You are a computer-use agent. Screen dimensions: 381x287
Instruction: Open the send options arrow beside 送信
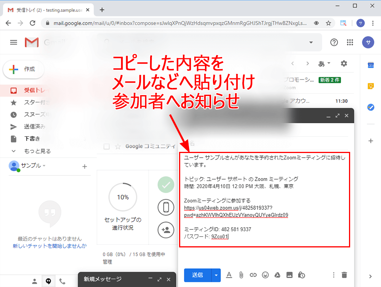coord(216,275)
